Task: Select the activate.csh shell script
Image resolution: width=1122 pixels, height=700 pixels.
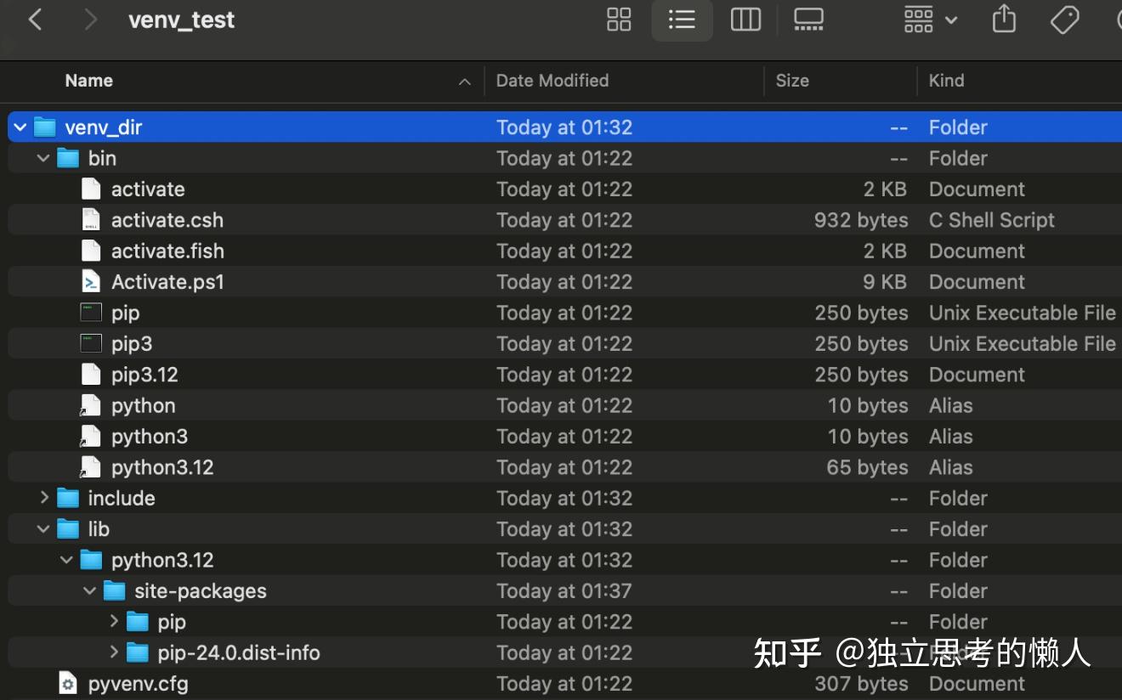Action: (x=167, y=219)
